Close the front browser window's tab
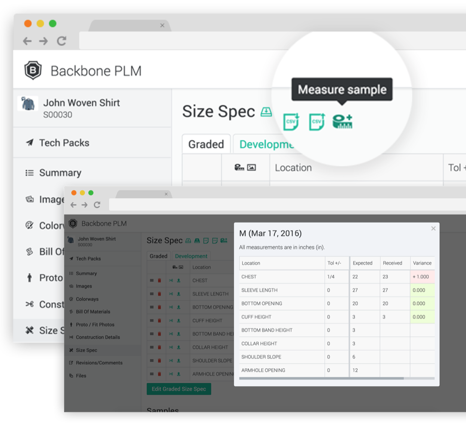The height and width of the screenshot is (430, 466). 166,194
